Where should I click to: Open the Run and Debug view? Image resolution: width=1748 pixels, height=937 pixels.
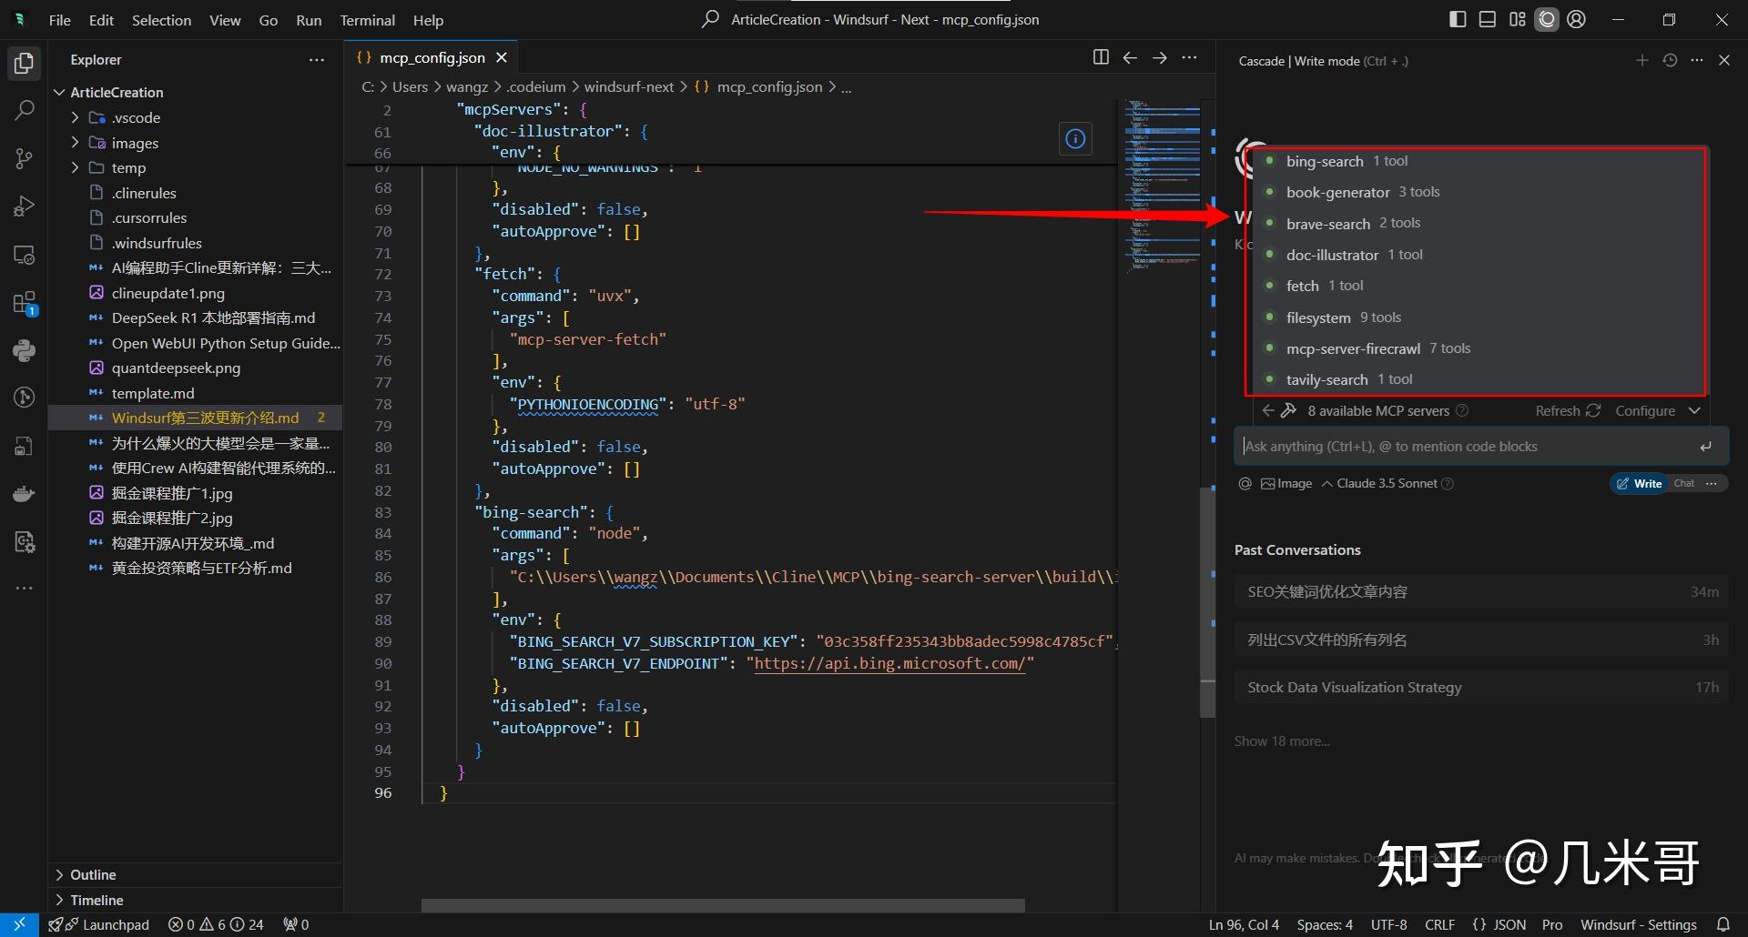(x=25, y=207)
